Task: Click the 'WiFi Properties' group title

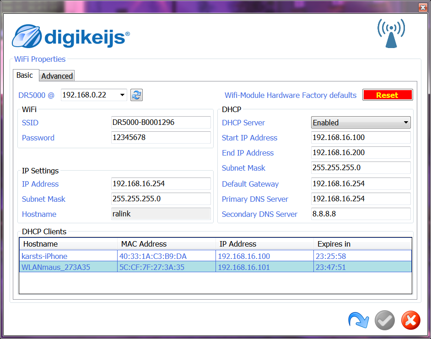Action: click(x=40, y=59)
